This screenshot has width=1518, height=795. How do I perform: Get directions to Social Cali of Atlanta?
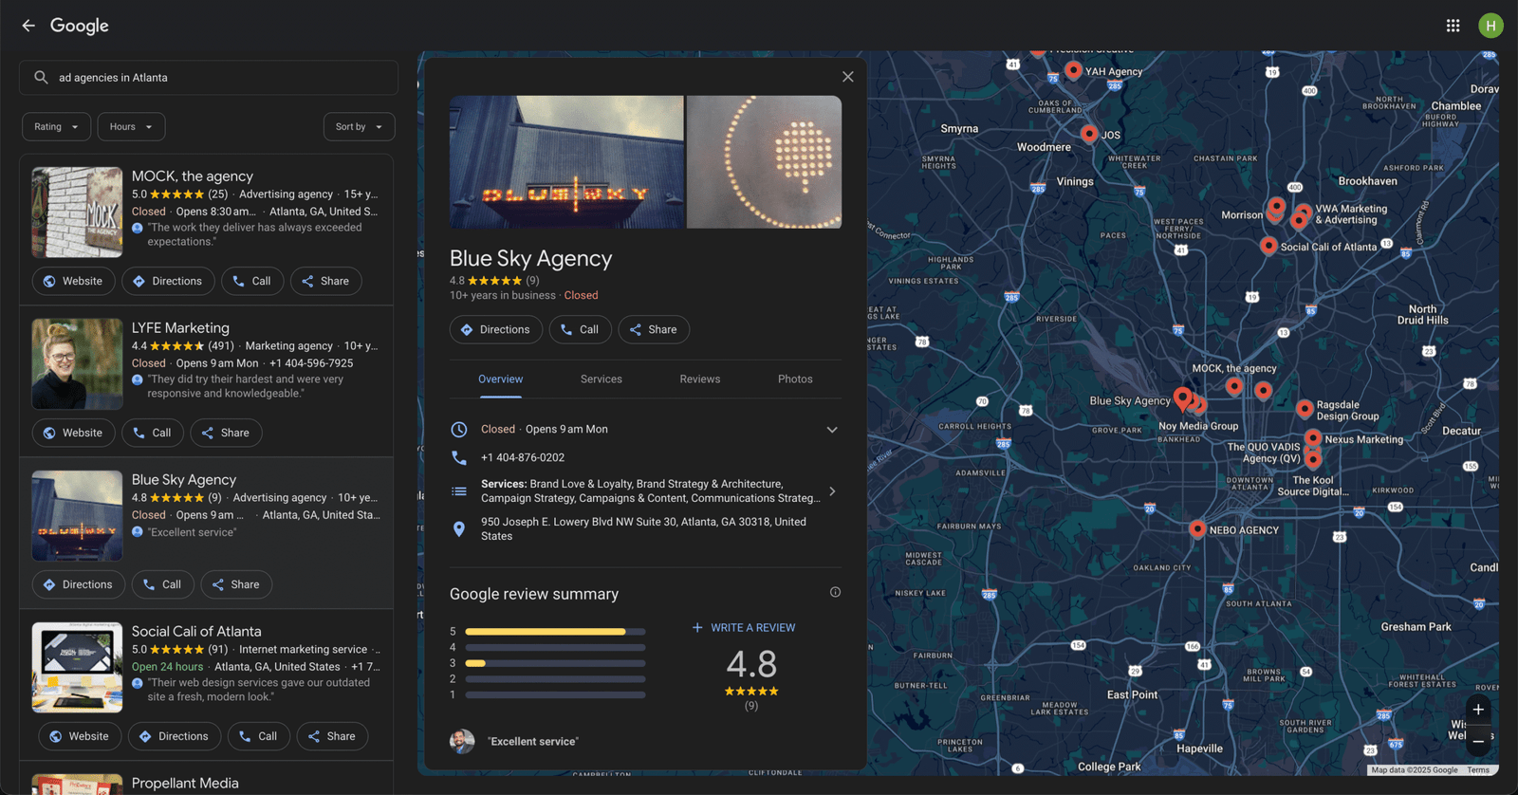[174, 736]
